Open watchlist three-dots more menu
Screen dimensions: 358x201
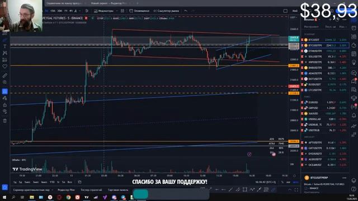[x=345, y=20]
